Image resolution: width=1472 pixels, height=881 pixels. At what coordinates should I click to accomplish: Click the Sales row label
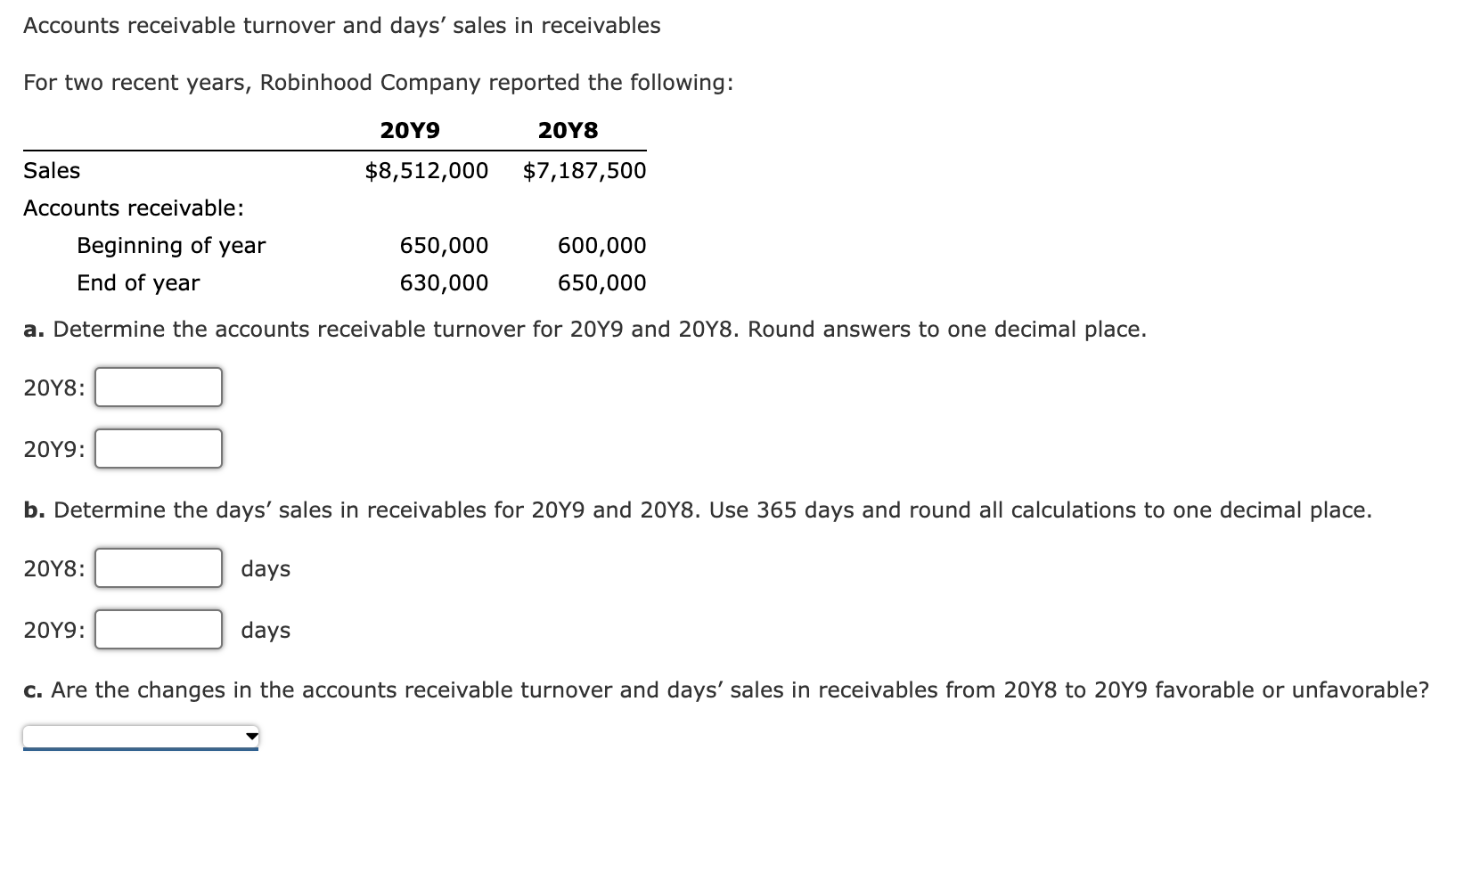(x=52, y=170)
